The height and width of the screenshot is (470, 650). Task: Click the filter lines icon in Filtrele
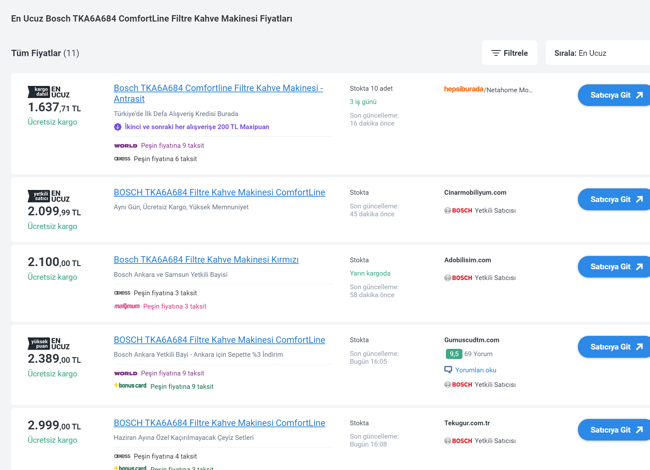click(496, 53)
